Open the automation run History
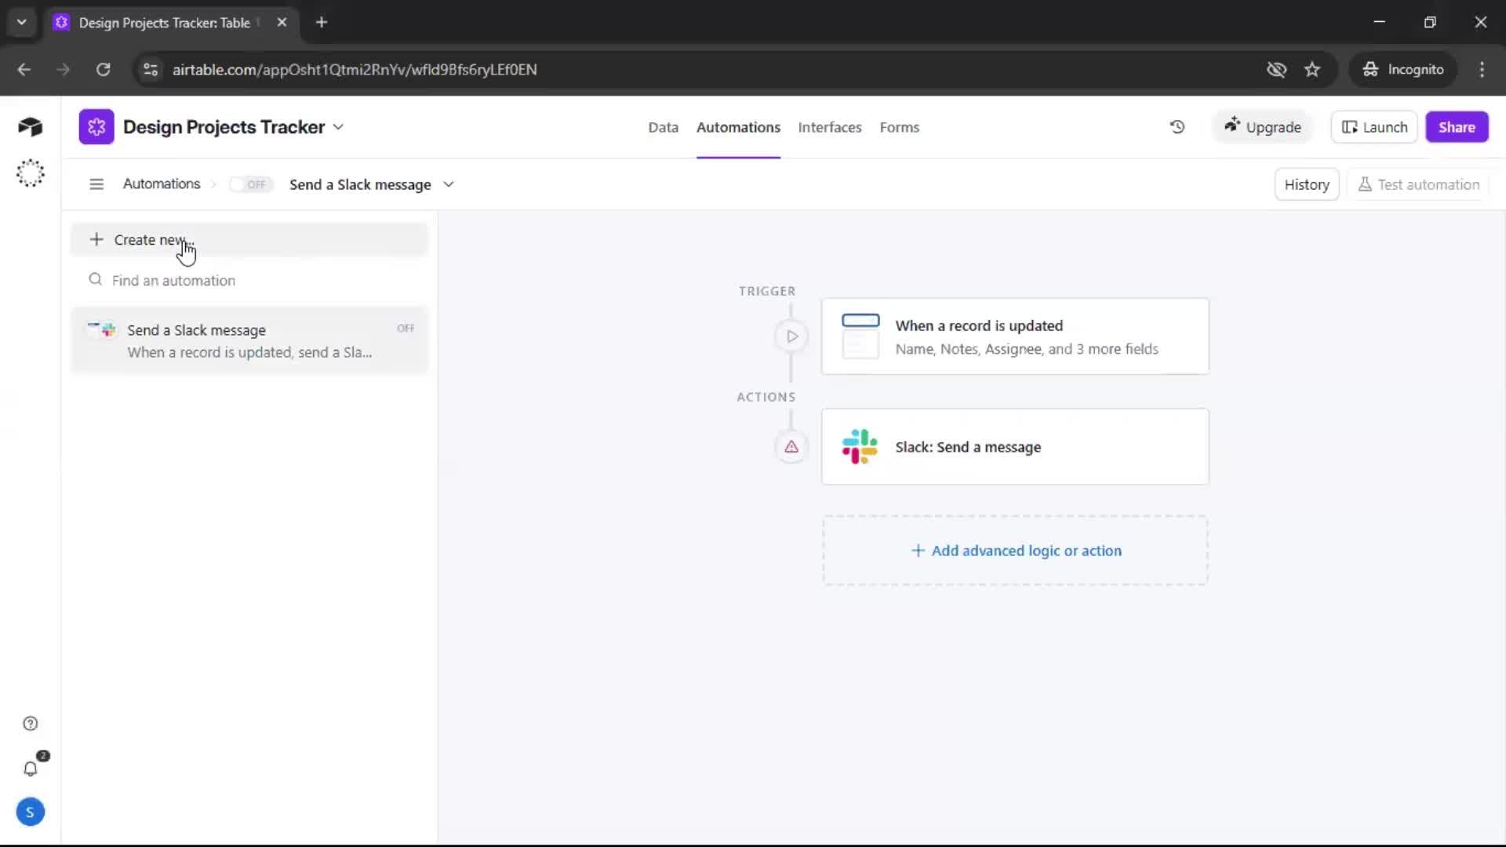Image resolution: width=1506 pixels, height=847 pixels. (1307, 184)
